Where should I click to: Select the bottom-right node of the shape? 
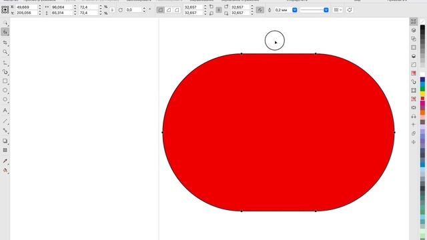[316, 211]
